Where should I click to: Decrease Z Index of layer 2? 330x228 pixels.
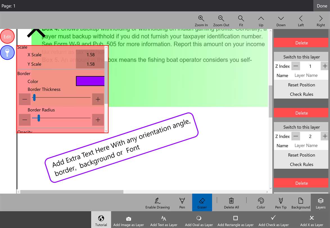[296, 136]
